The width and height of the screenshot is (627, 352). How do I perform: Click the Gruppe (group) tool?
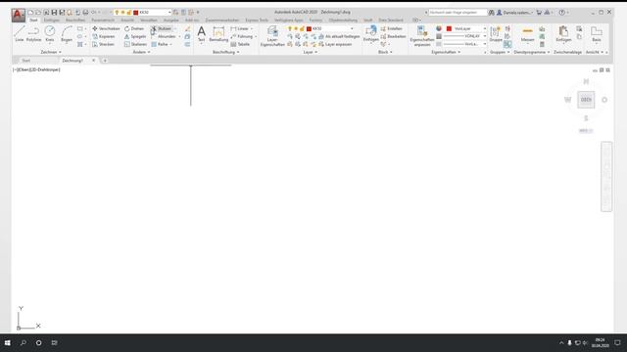[x=496, y=33]
